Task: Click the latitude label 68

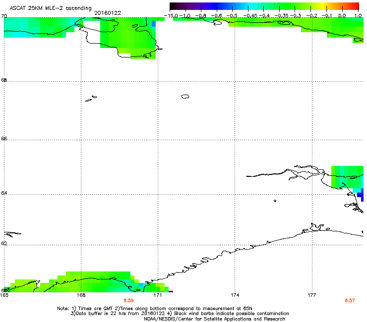Action: coord(4,80)
